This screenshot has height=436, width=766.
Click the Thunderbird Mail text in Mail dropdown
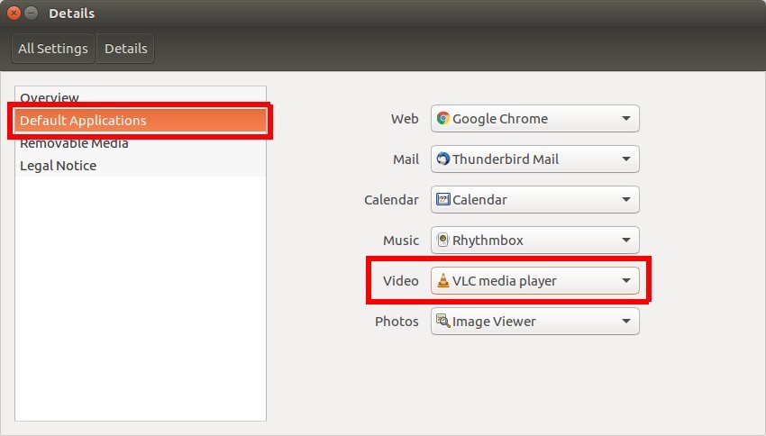pyautogui.click(x=506, y=159)
